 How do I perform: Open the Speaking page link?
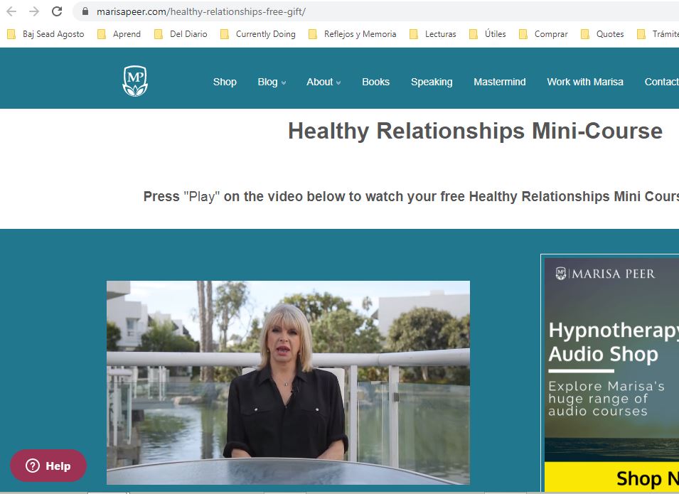pyautogui.click(x=432, y=82)
